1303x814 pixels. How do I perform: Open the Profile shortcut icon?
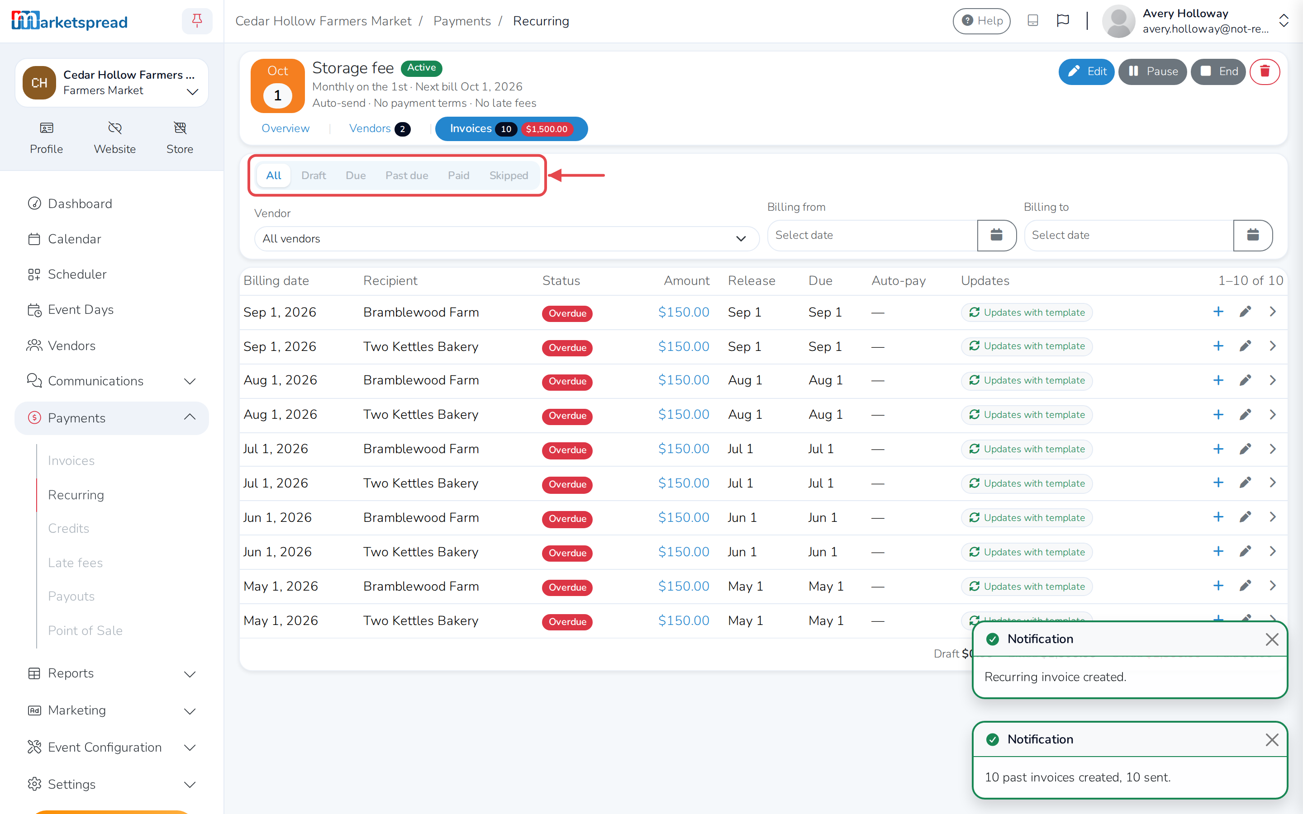[x=46, y=138]
